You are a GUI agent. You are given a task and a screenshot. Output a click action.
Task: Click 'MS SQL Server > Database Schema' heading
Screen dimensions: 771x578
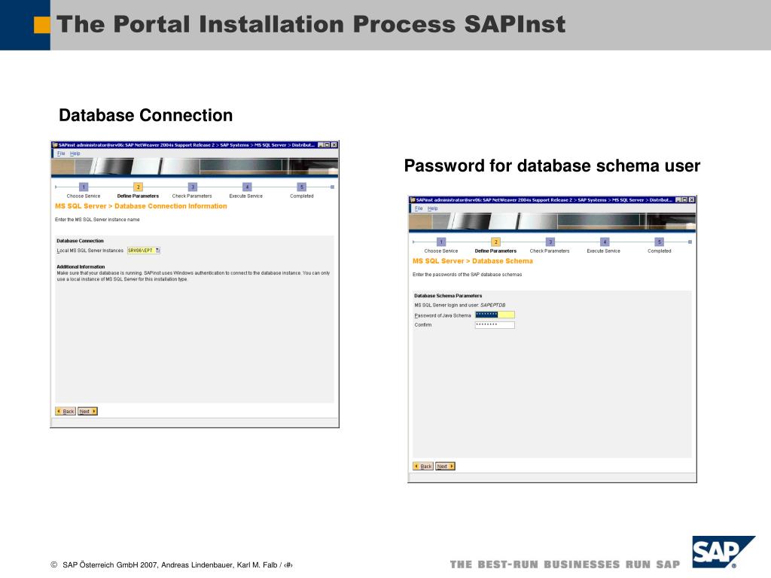pyautogui.click(x=473, y=261)
